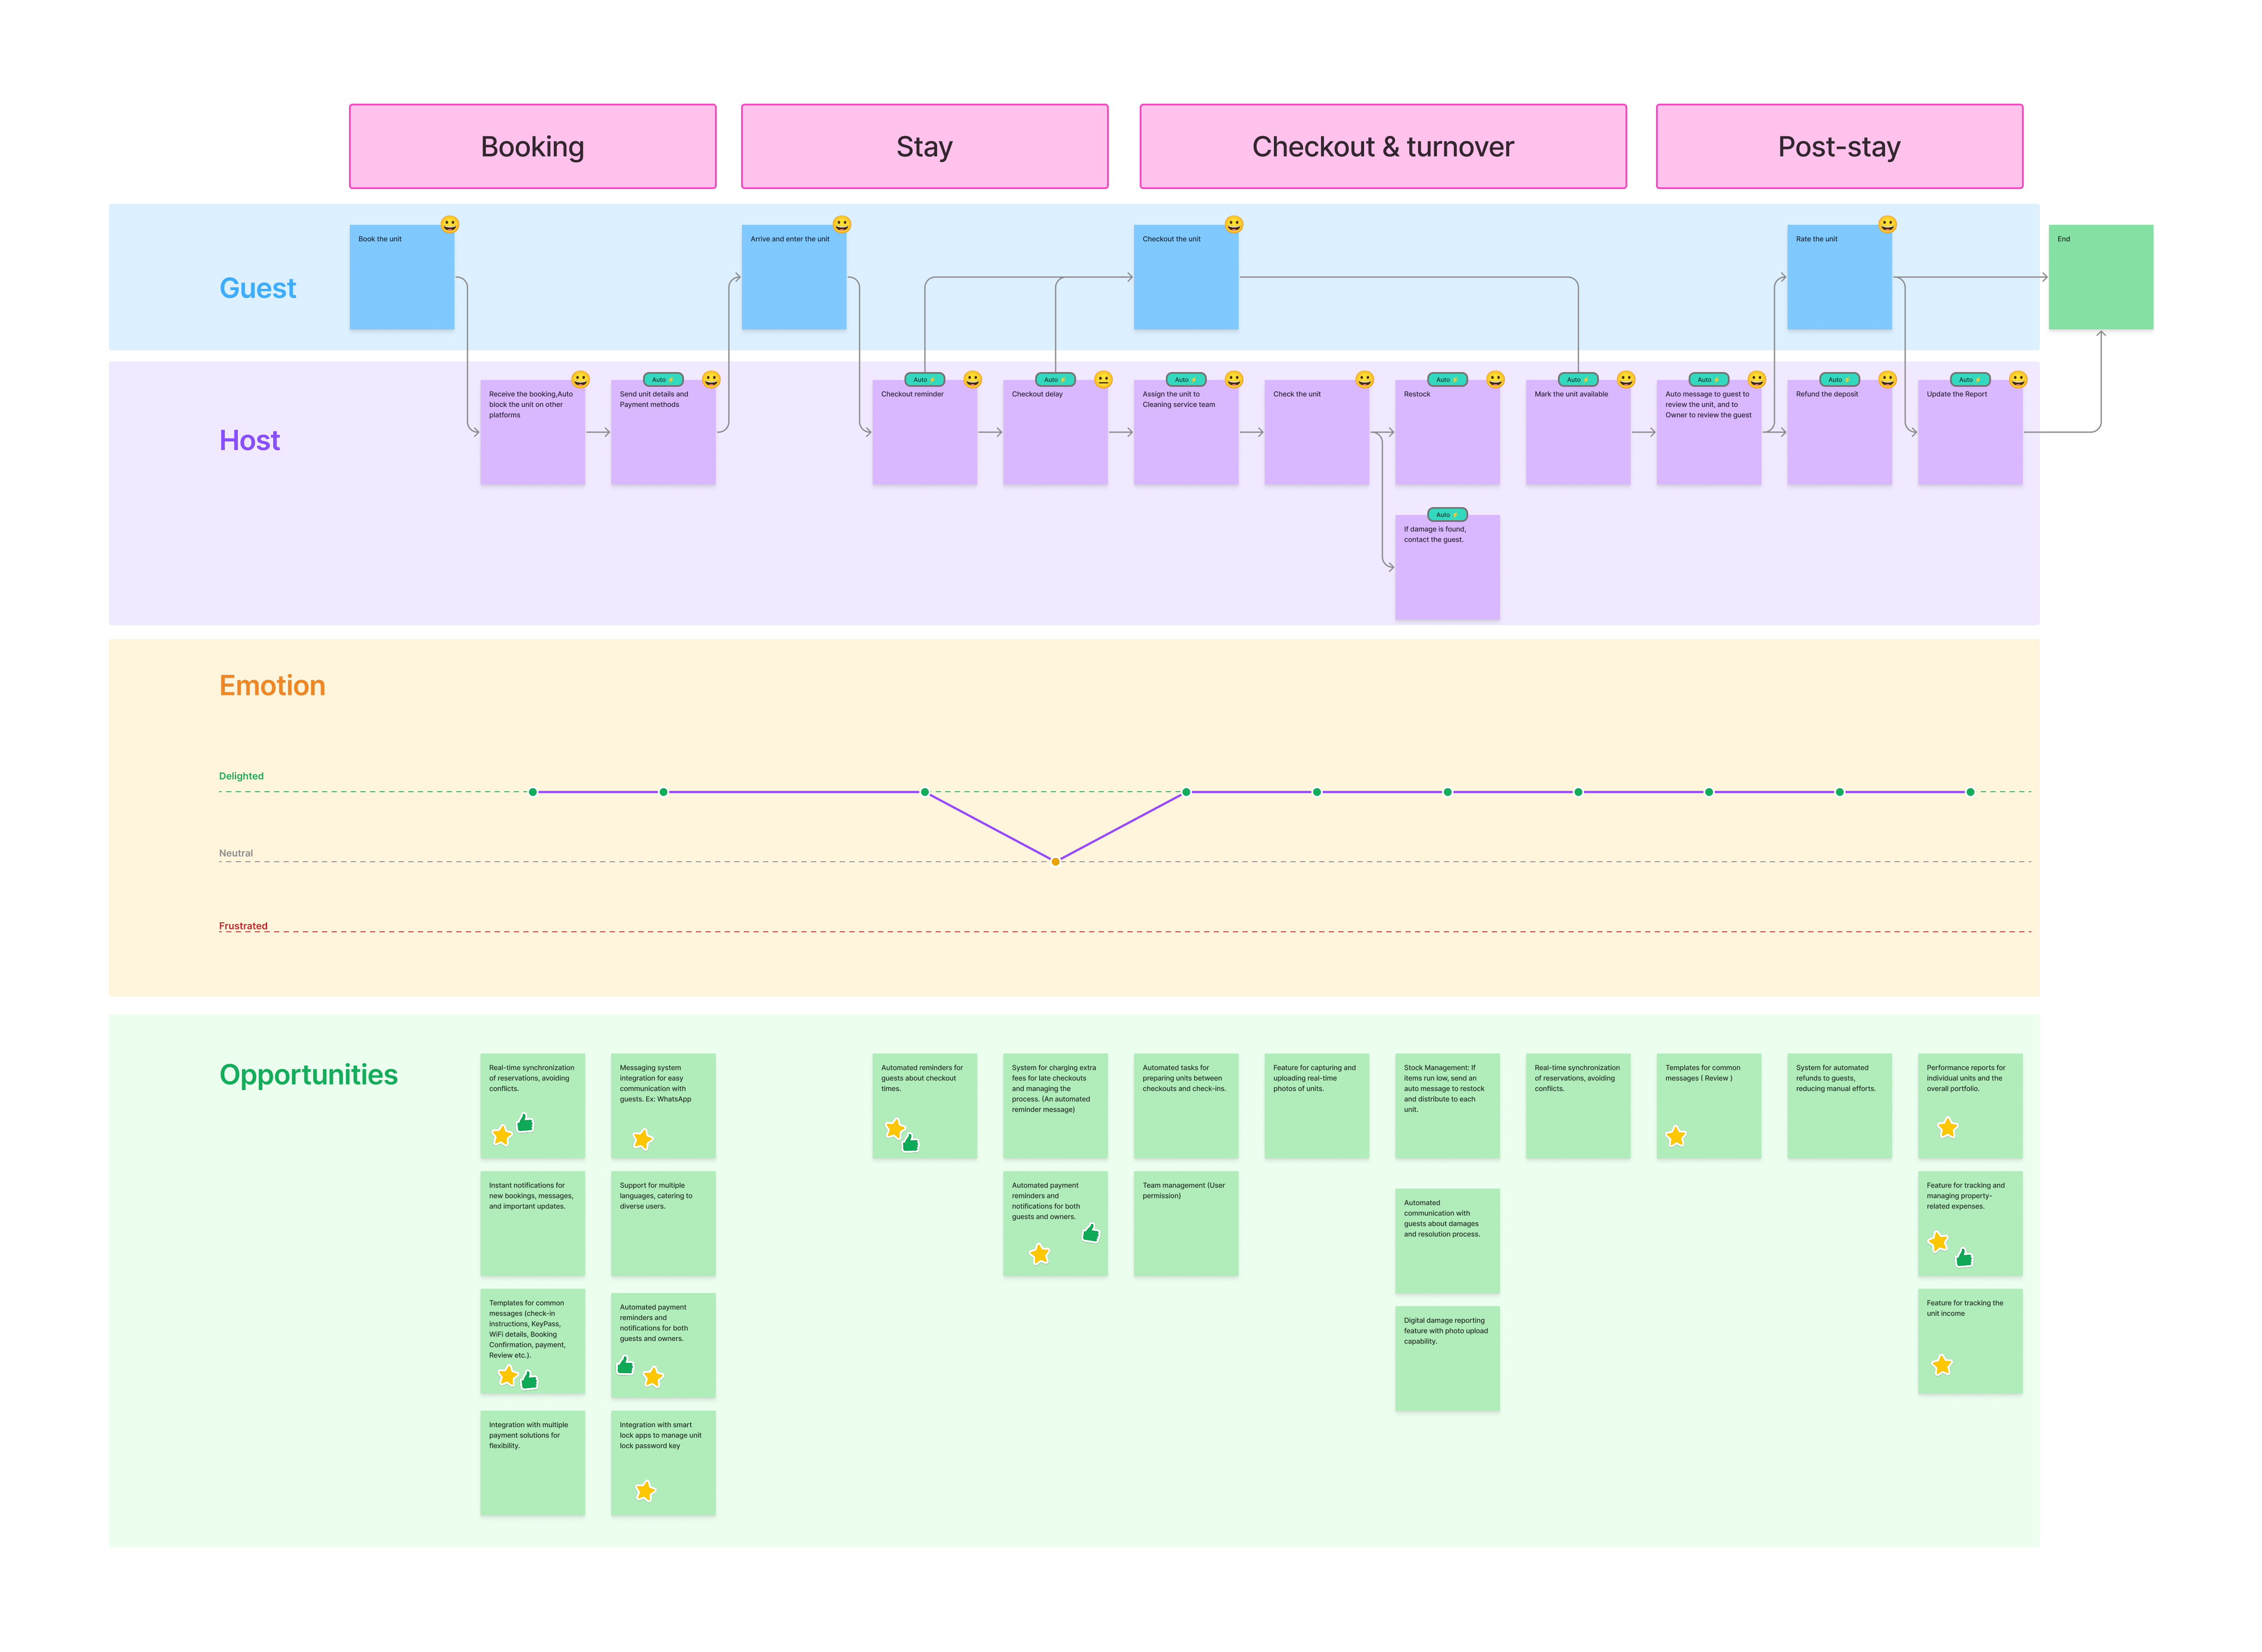Viewport: 2262px width, 1652px height.
Task: Click the smiley emoji on Book the unit note
Action: click(450, 224)
